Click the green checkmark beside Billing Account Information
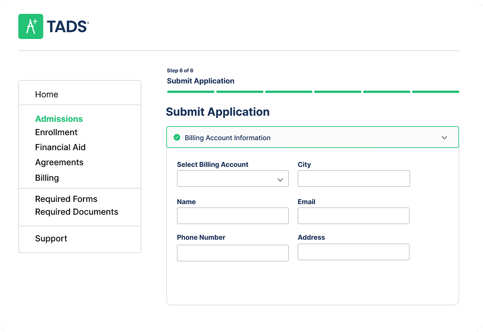Viewport: 483px width, 332px height. 177,137
